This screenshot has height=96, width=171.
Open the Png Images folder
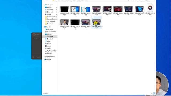pyautogui.click(x=49, y=24)
